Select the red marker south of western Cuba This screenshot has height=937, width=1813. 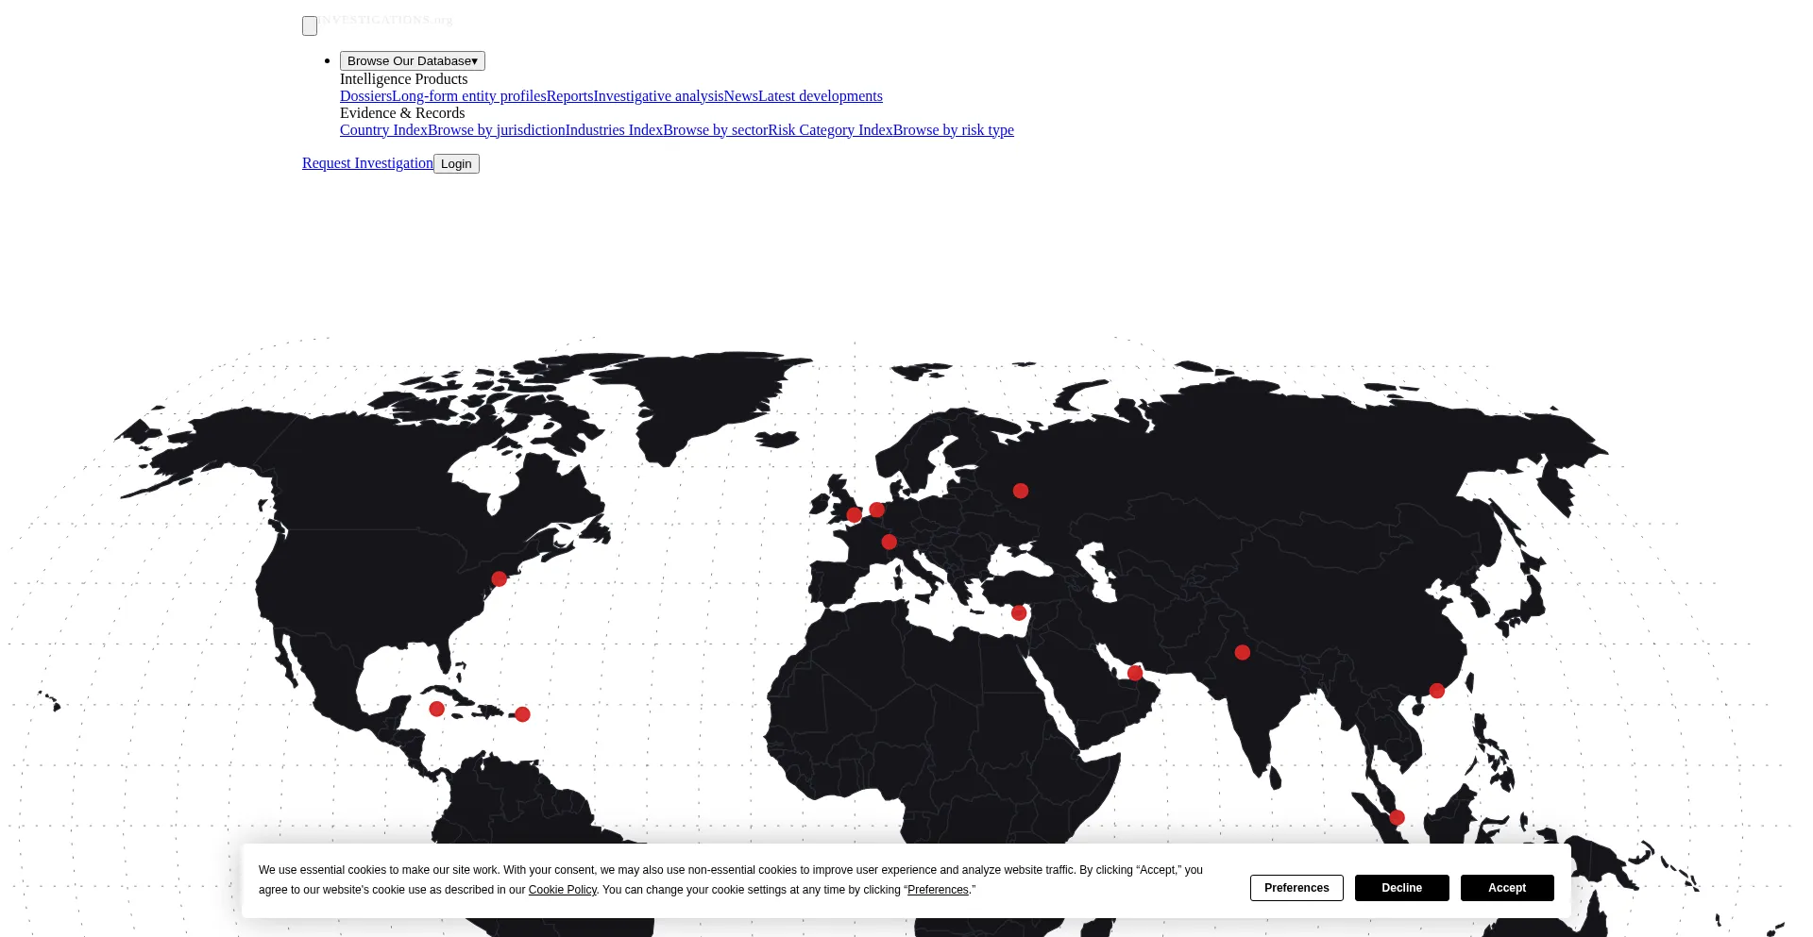(436, 709)
